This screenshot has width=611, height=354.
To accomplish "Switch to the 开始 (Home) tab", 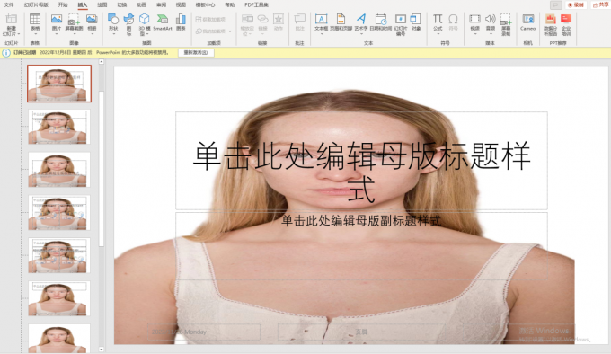I will click(x=63, y=5).
